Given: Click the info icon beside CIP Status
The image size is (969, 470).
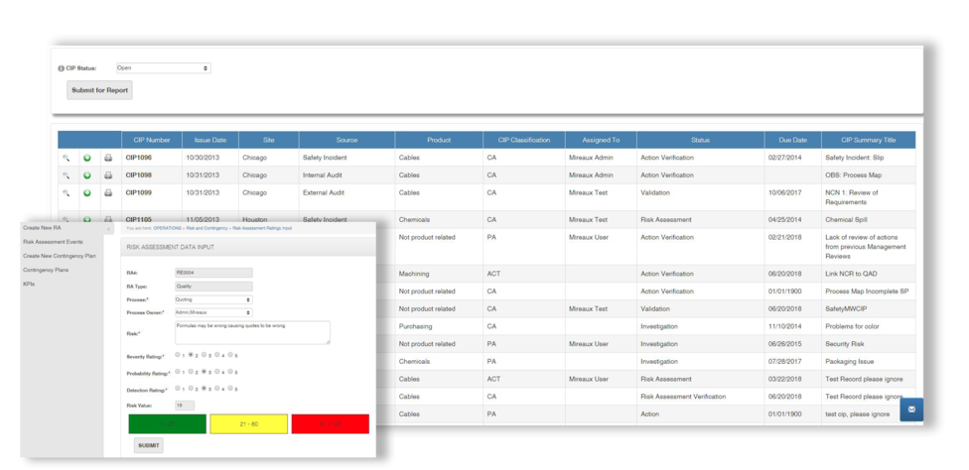Looking at the screenshot, I should tap(61, 68).
